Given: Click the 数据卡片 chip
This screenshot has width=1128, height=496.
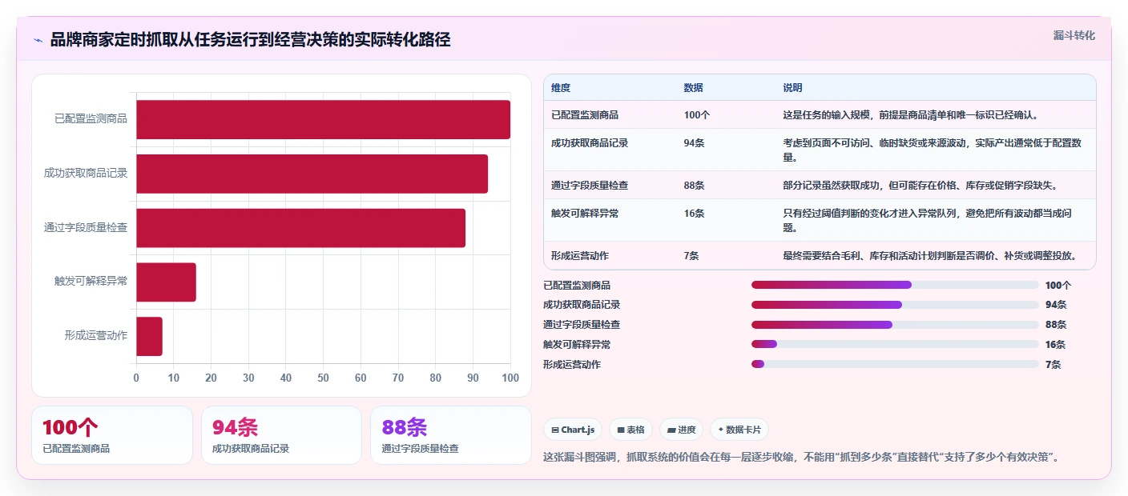Looking at the screenshot, I should click(739, 430).
